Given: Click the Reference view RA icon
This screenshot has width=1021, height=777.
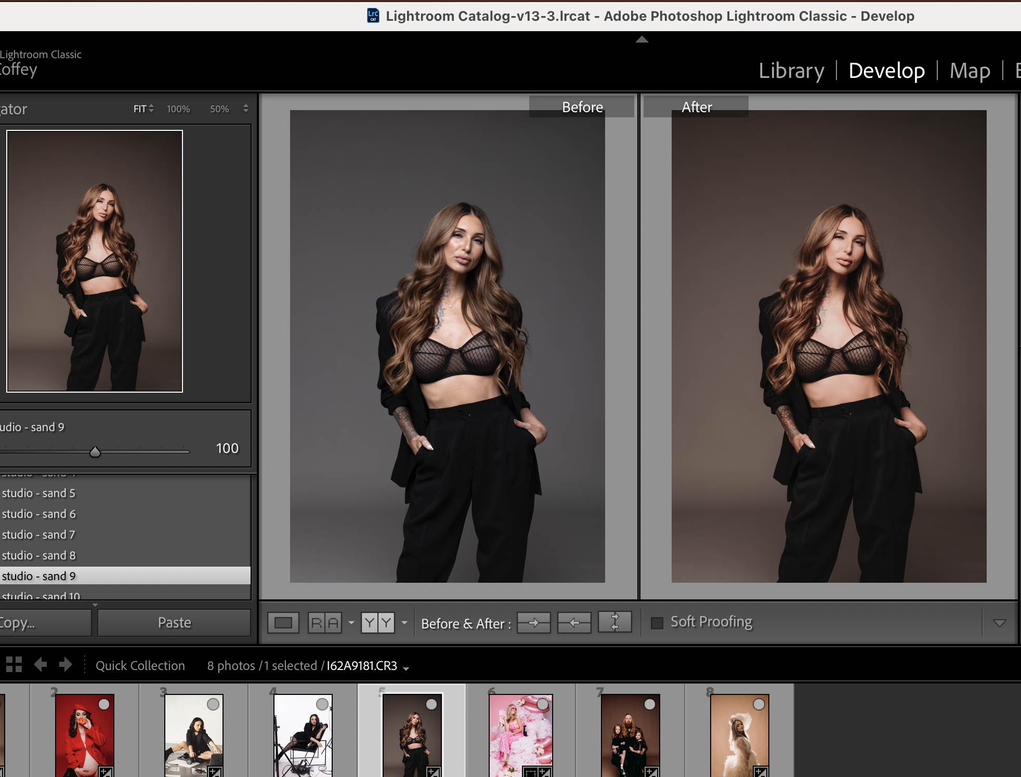Looking at the screenshot, I should (x=325, y=623).
